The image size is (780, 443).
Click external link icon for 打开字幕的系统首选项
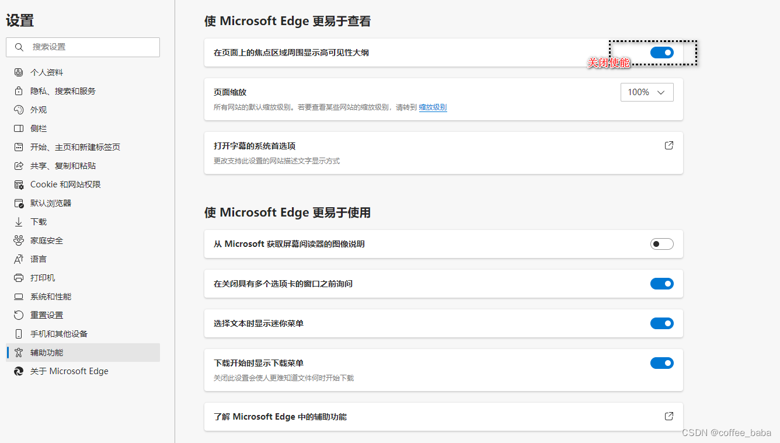coord(669,145)
